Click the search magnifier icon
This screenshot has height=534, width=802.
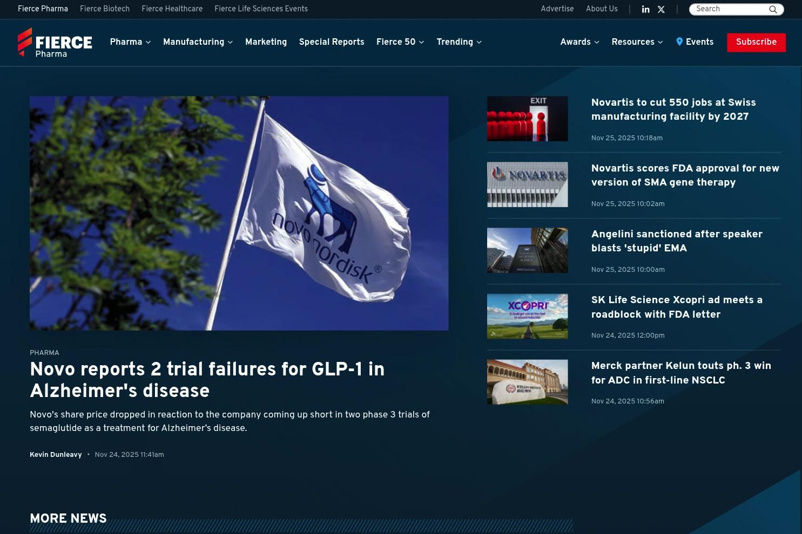773,9
